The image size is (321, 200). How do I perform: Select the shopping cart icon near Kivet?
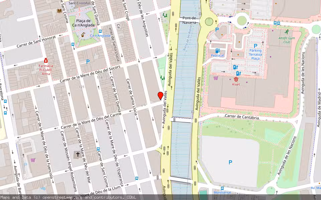[215, 78]
